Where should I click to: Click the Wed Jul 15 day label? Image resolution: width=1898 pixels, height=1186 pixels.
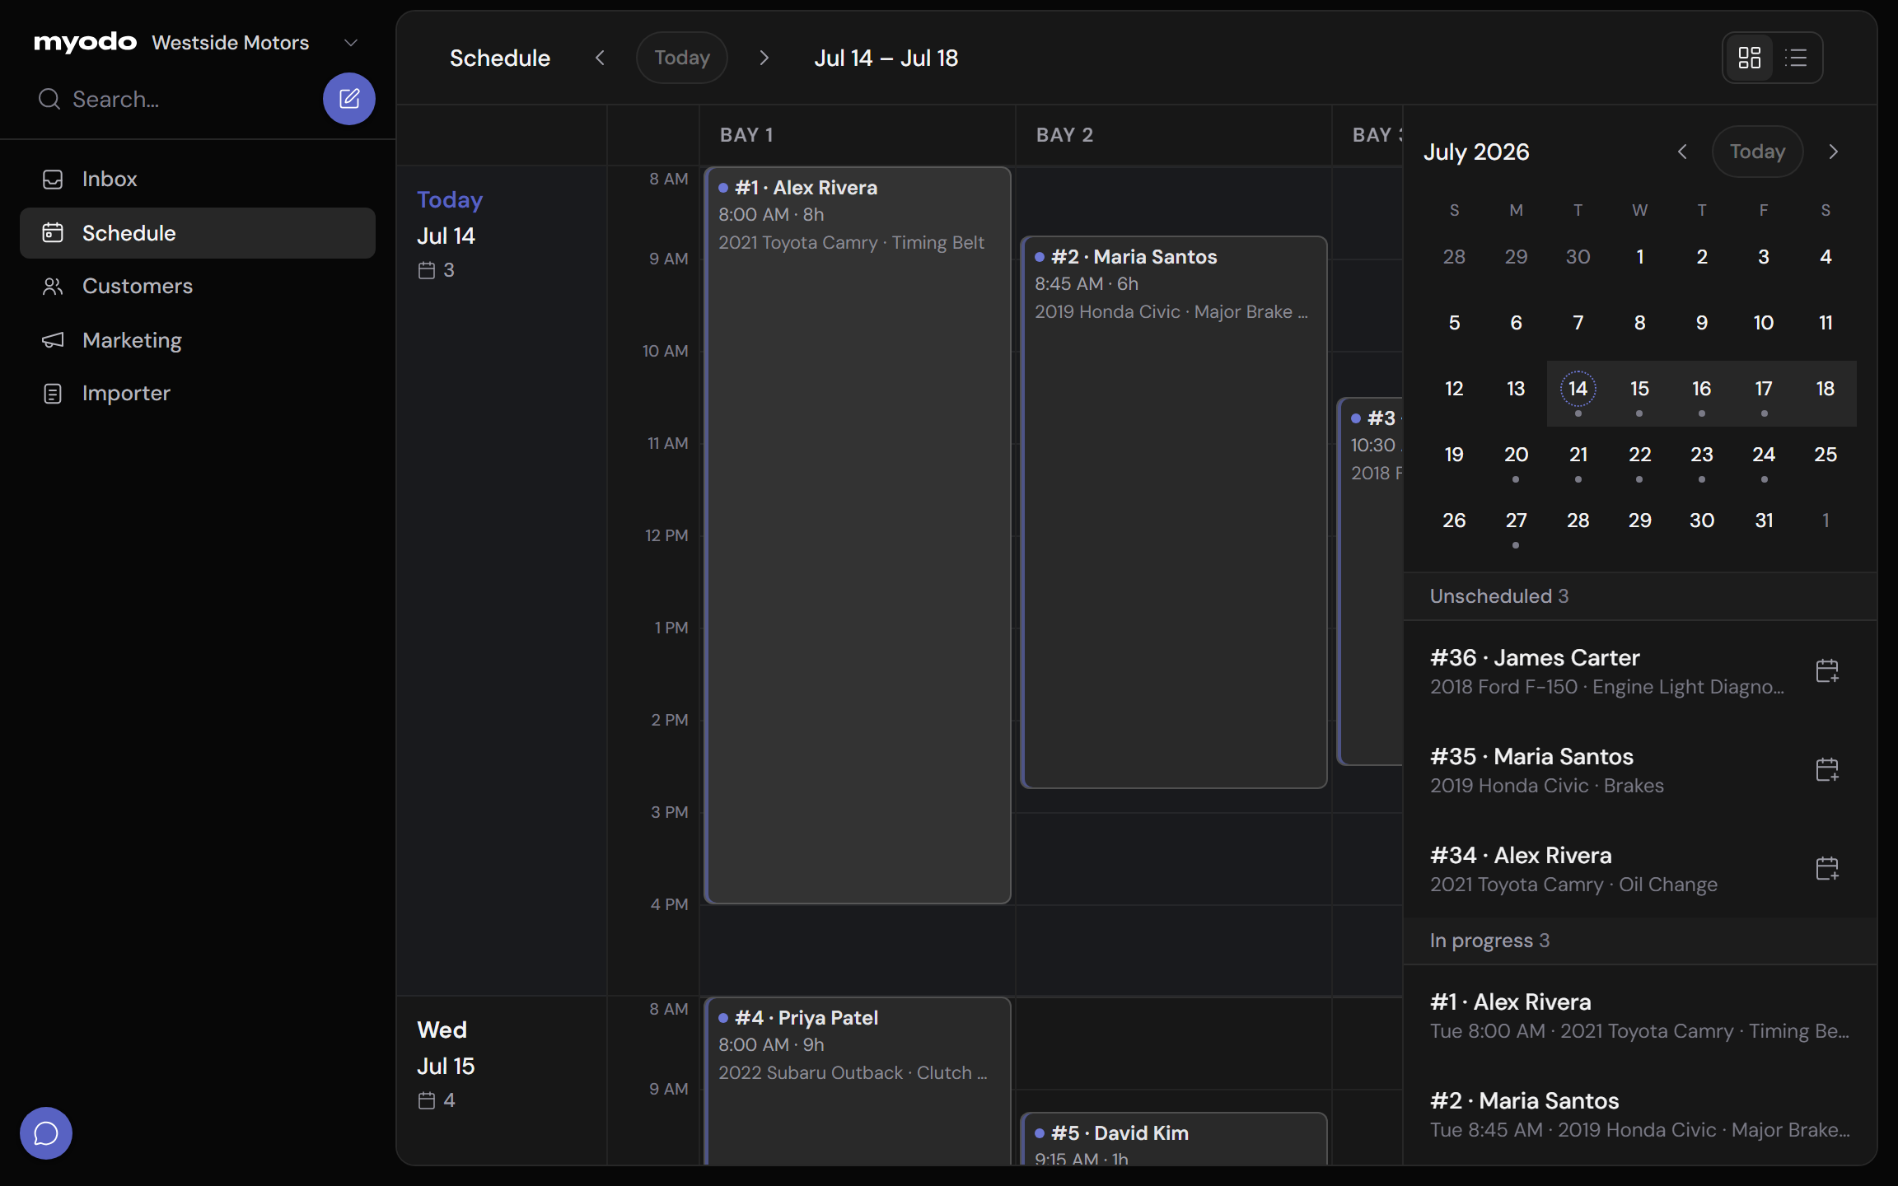point(446,1048)
